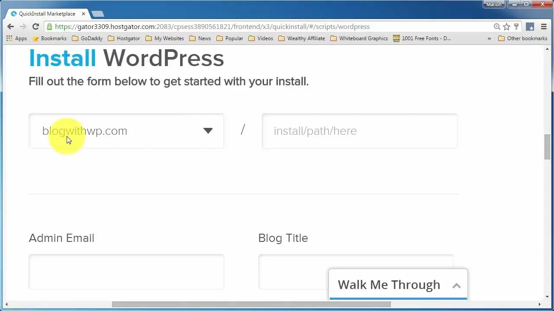Click the Walk Me Through label
Image resolution: width=554 pixels, height=311 pixels.
(x=389, y=285)
